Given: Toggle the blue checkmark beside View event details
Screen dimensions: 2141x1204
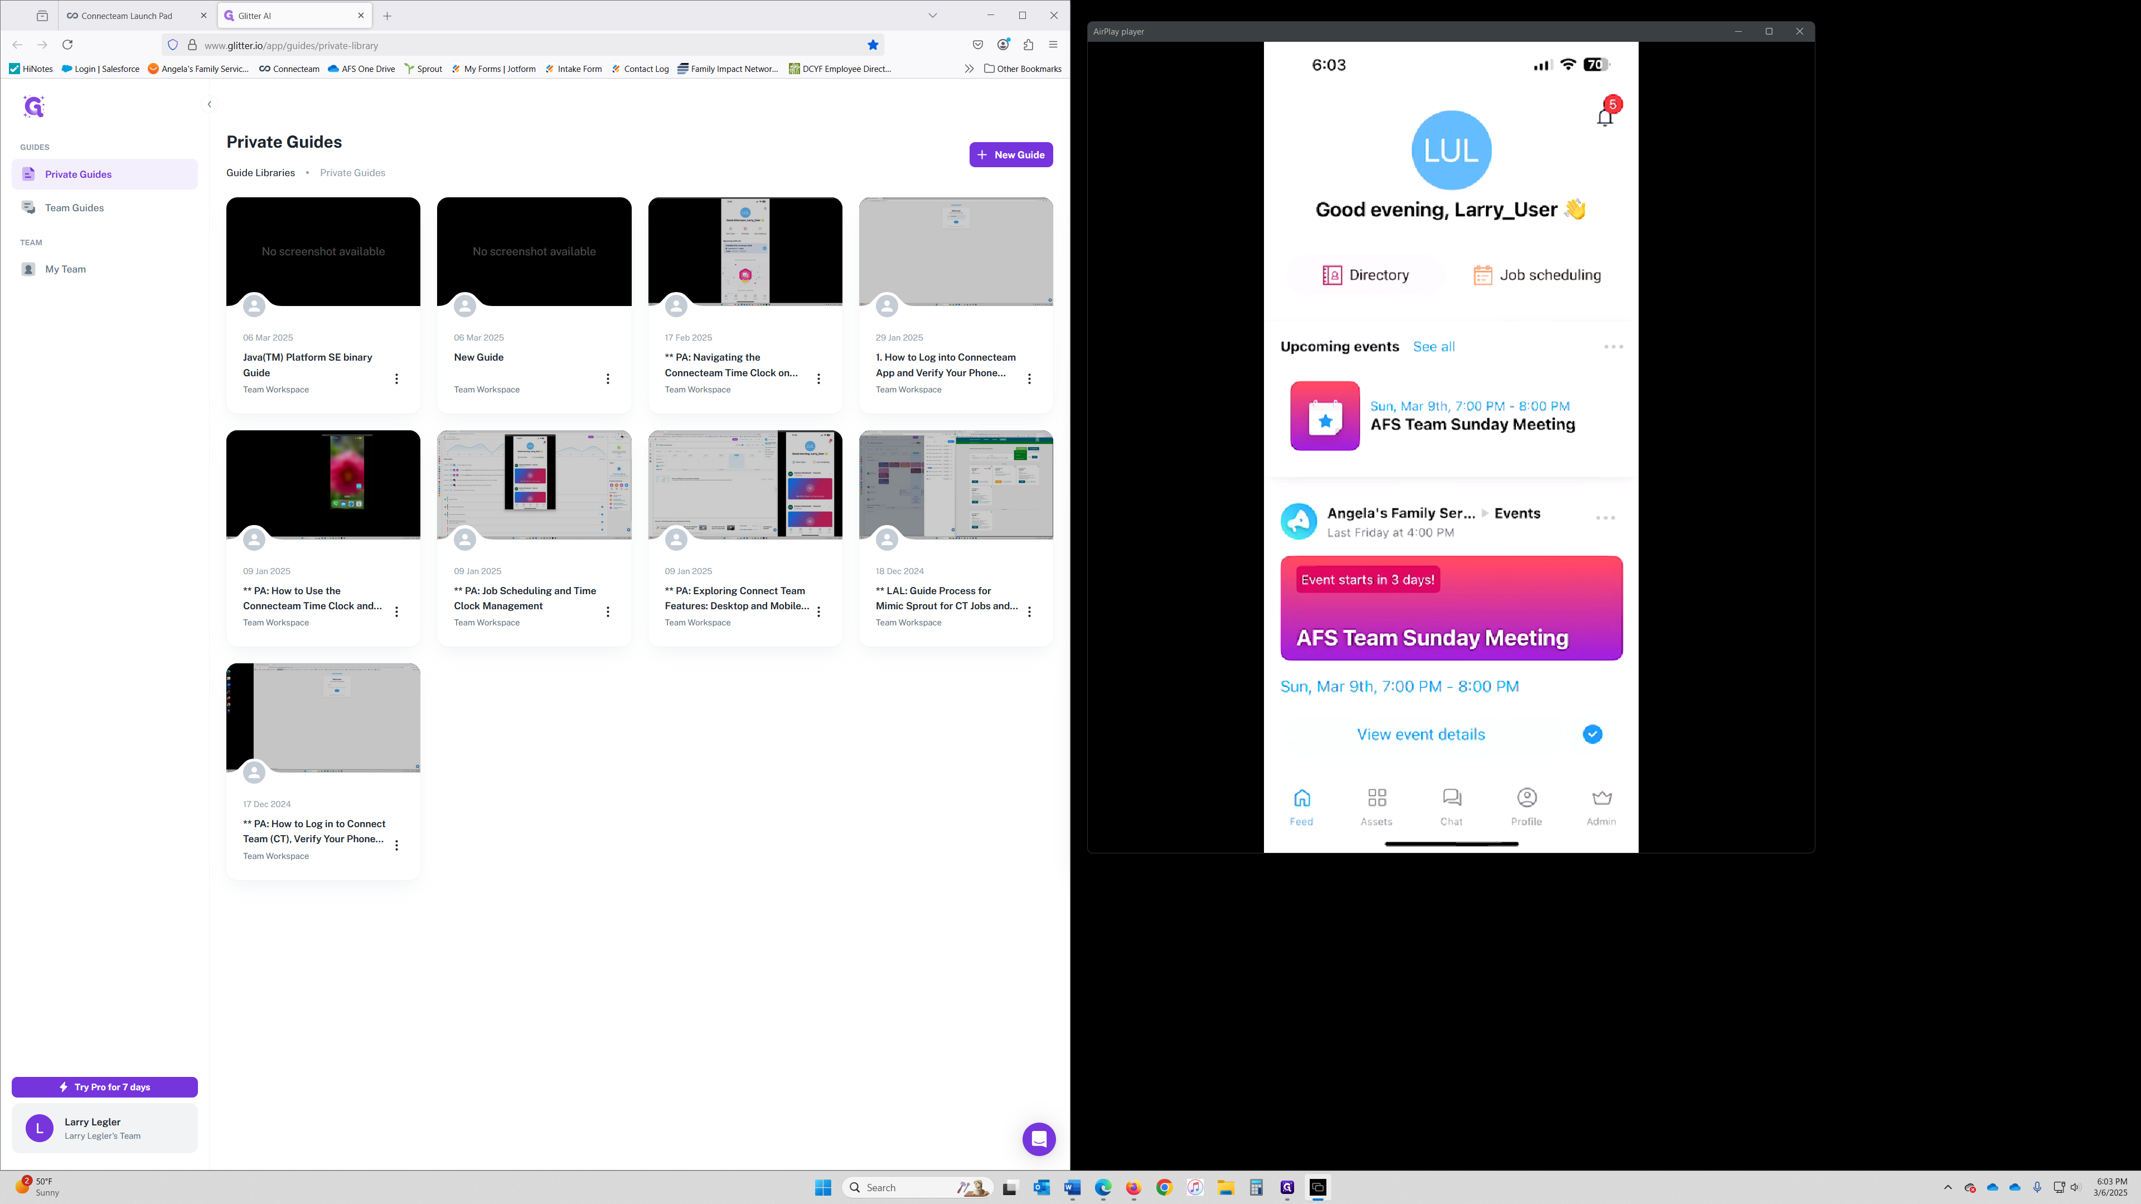Looking at the screenshot, I should pyautogui.click(x=1592, y=735).
